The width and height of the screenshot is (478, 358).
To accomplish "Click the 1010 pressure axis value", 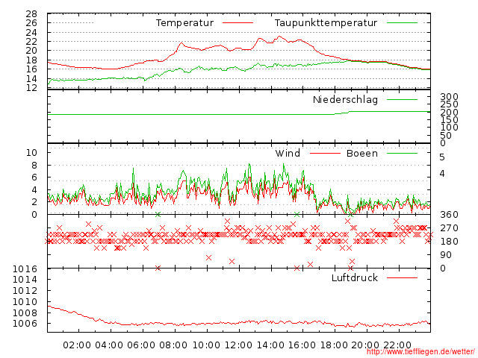I will click(x=25, y=301).
